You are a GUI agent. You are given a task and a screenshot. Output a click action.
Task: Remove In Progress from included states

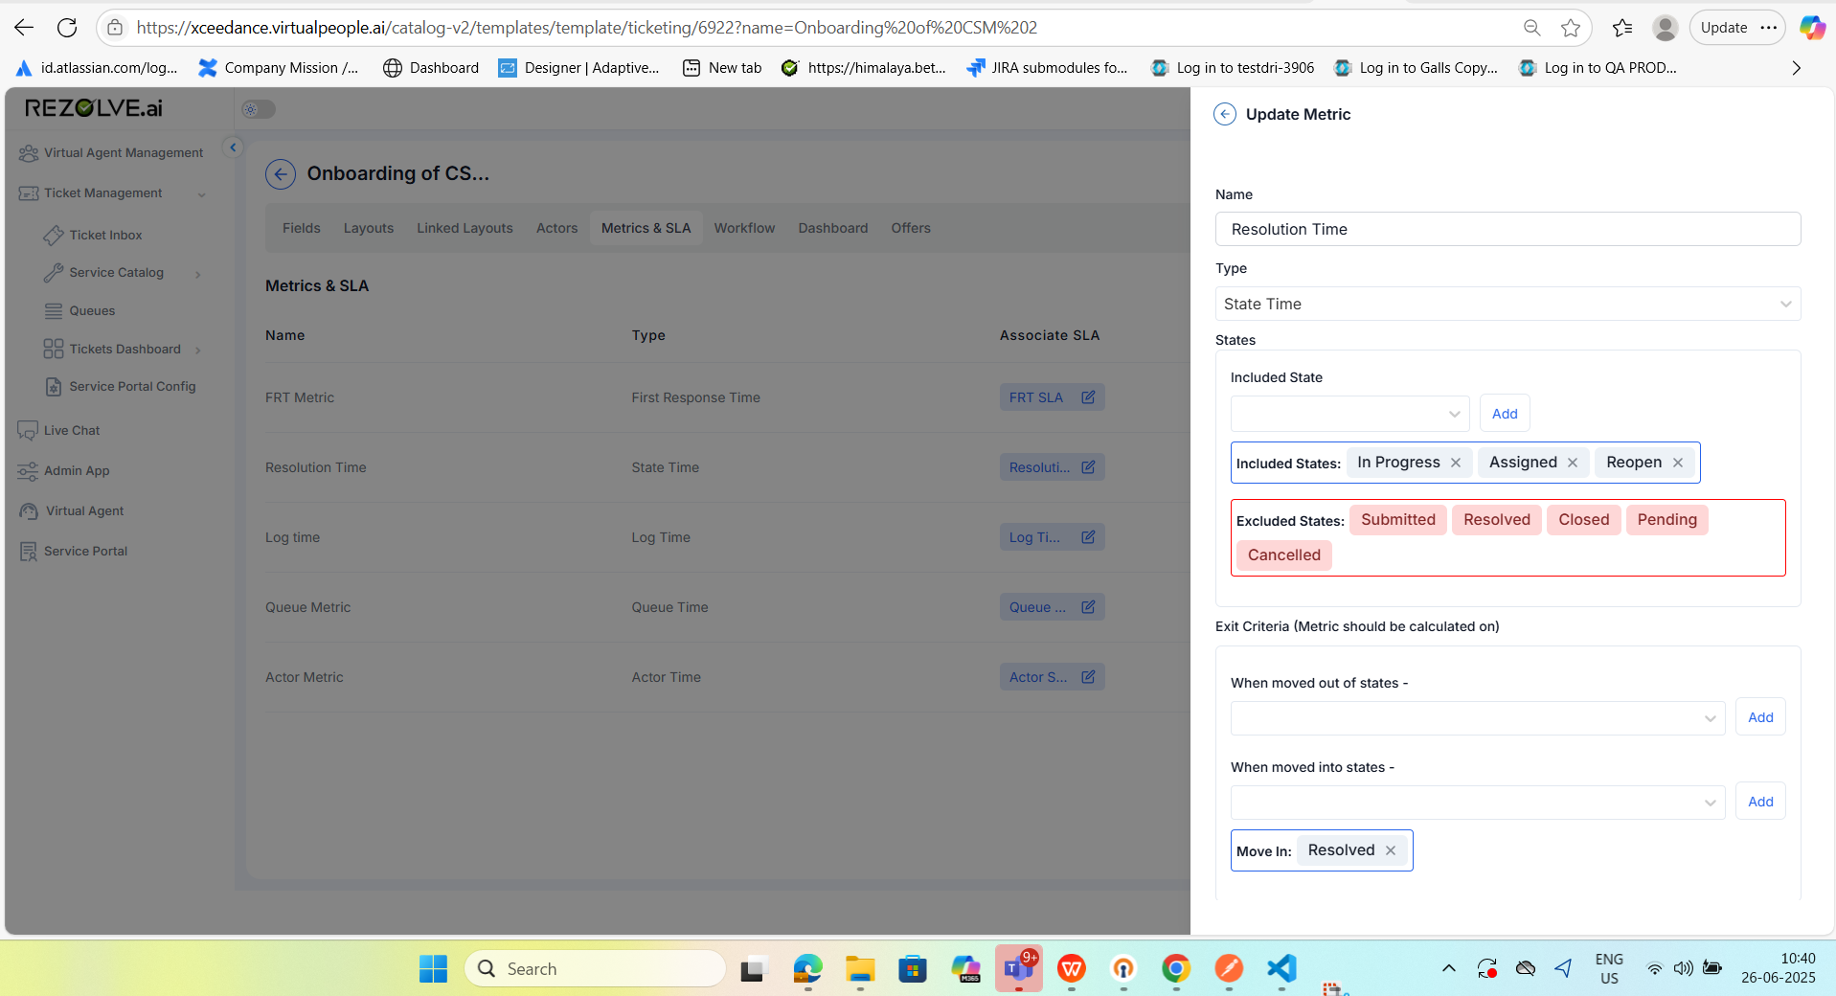1456,463
